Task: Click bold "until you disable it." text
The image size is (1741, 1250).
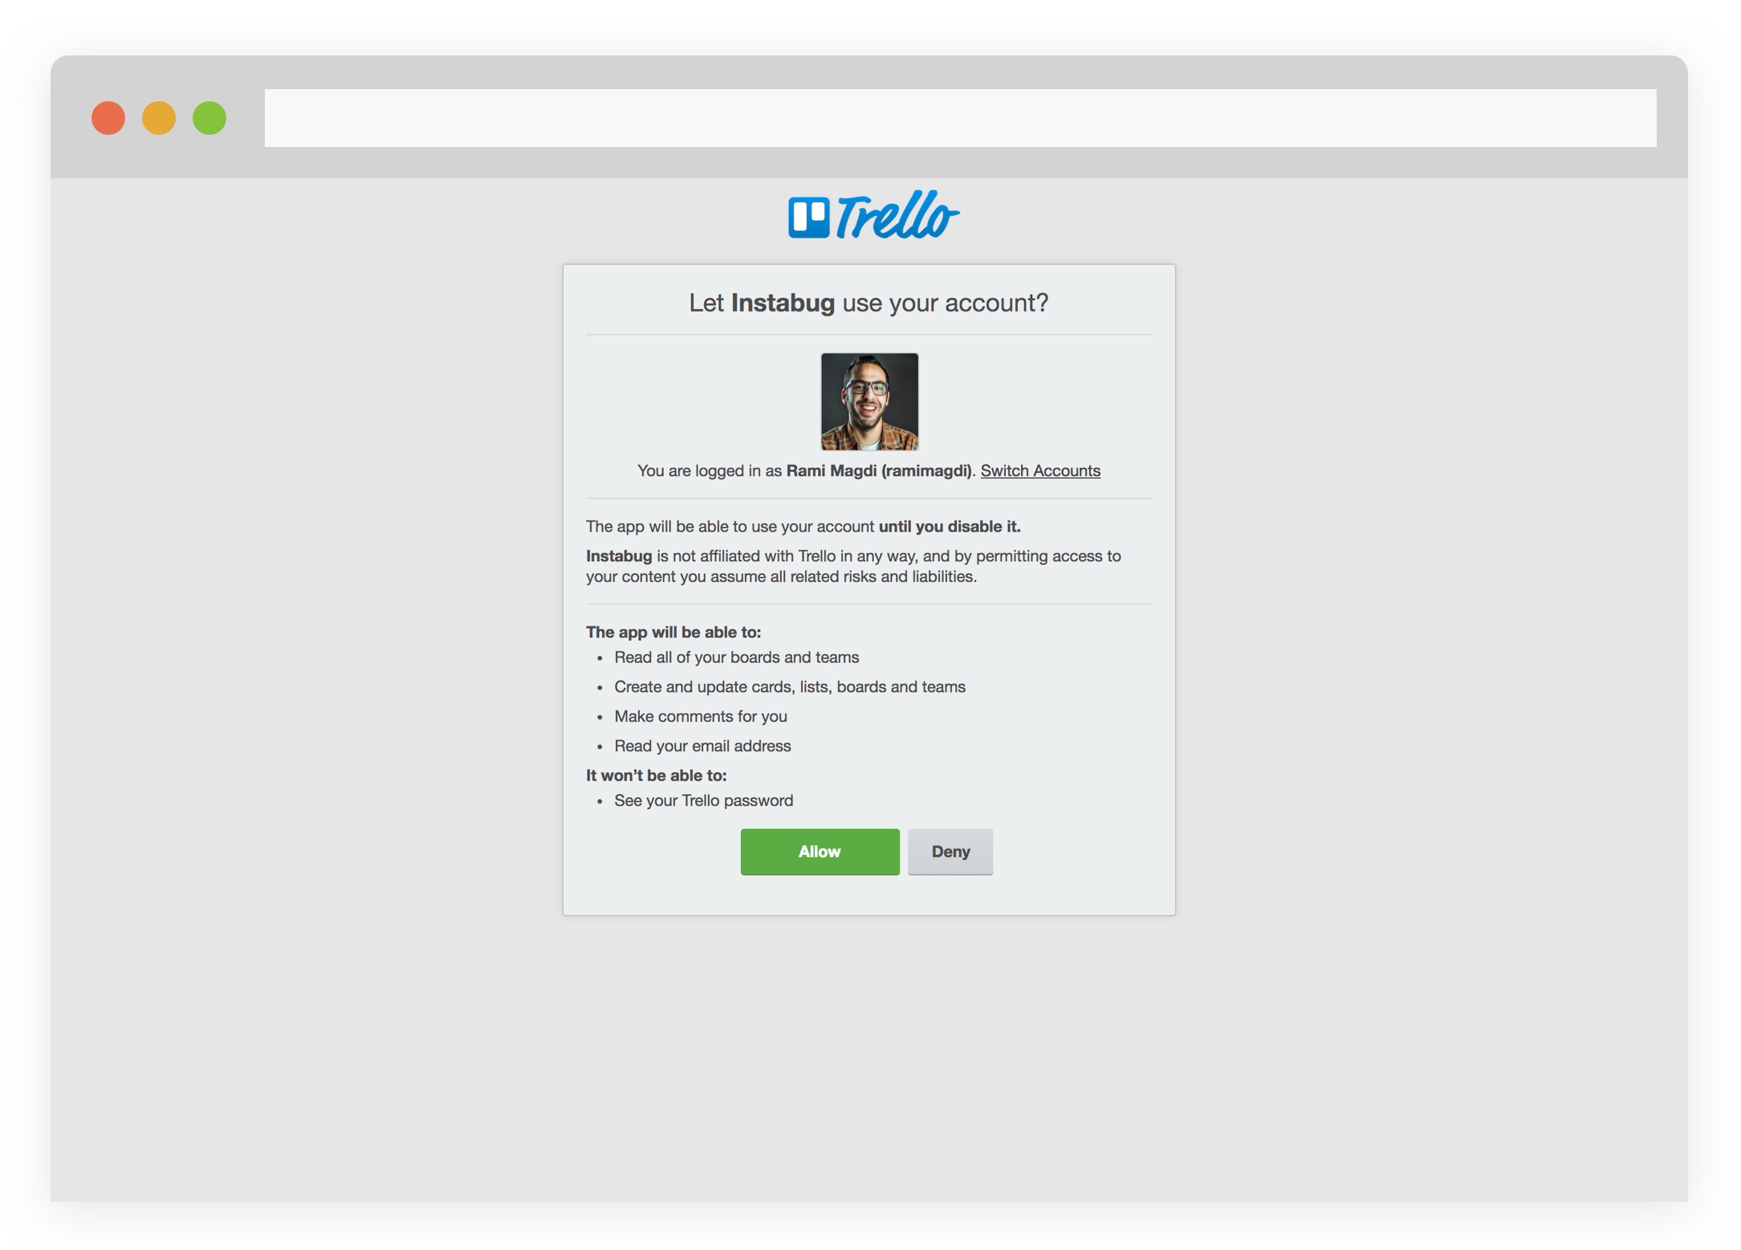Action: 950,527
